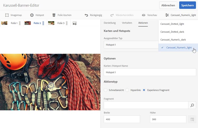
Task: Click the Wiederherstellen redo icon
Action: pyautogui.click(x=112, y=15)
